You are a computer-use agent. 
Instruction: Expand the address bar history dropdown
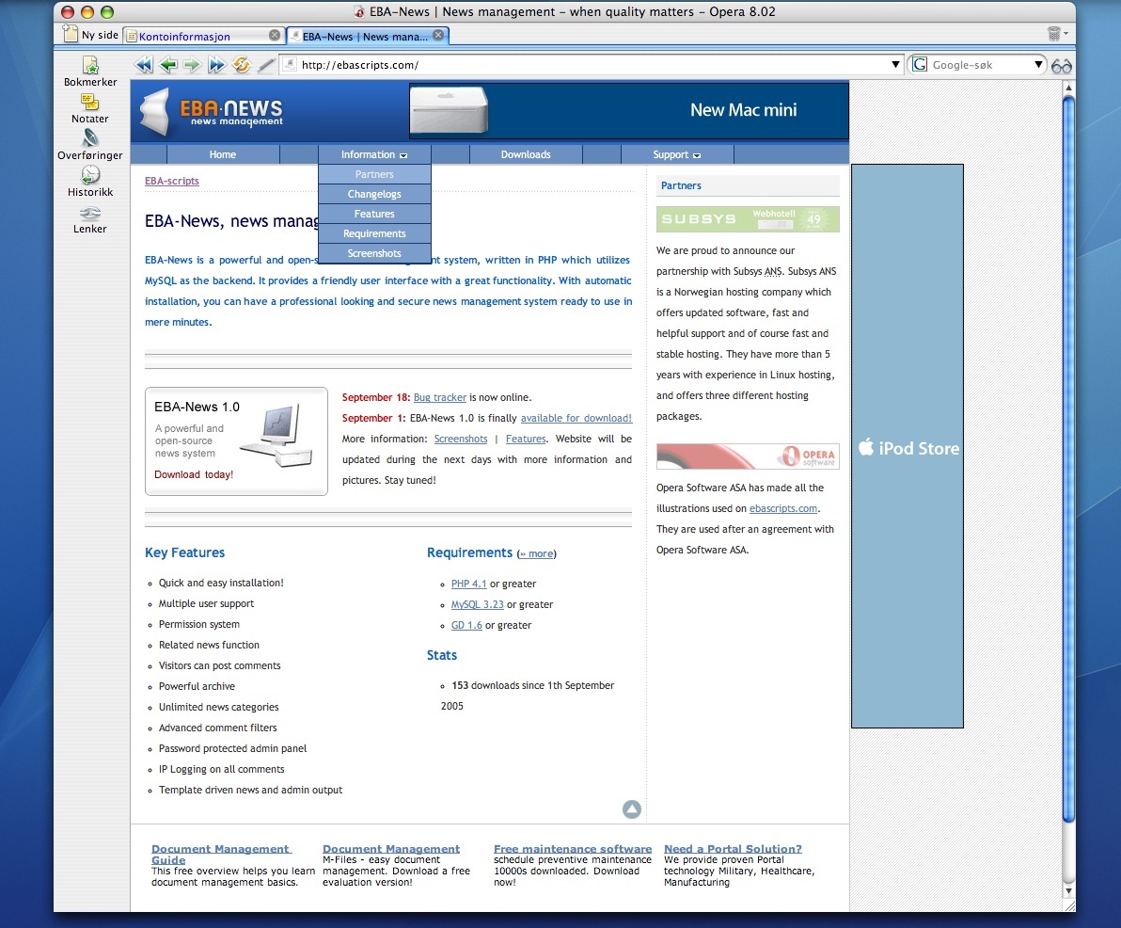895,64
